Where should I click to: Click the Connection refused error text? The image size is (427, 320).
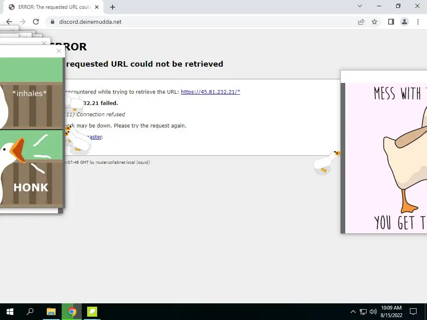coord(100,114)
